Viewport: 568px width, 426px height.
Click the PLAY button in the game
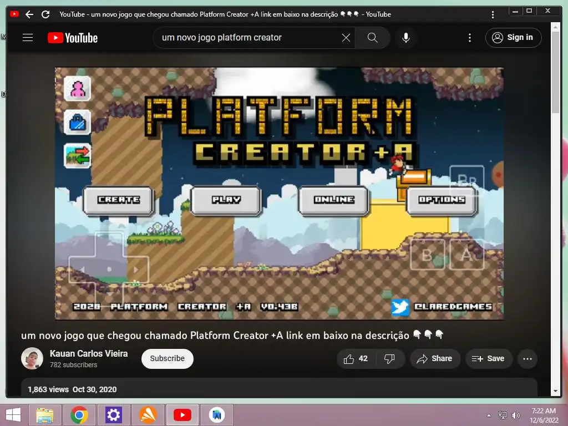(x=226, y=200)
